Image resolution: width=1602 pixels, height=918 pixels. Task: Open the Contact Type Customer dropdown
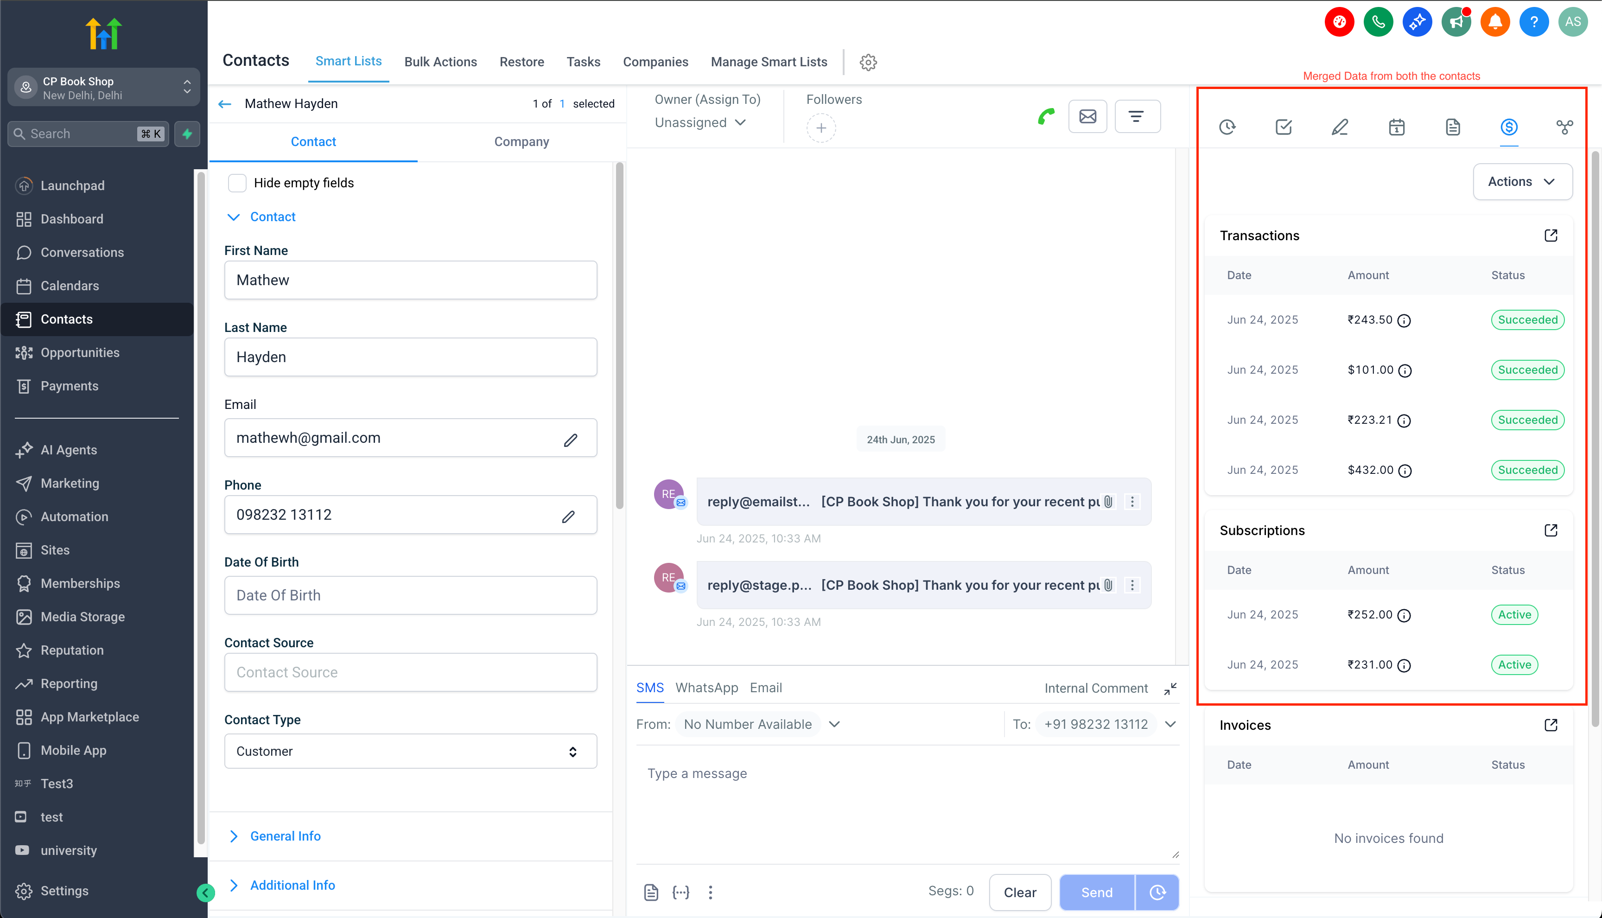point(410,751)
